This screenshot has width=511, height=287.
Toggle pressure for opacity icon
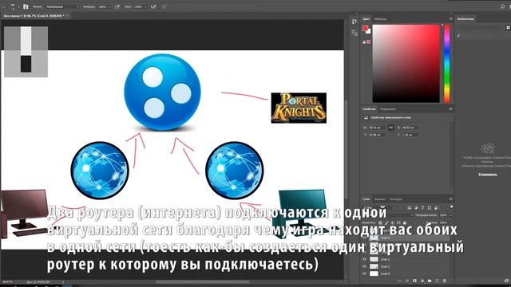pyautogui.click(x=117, y=6)
